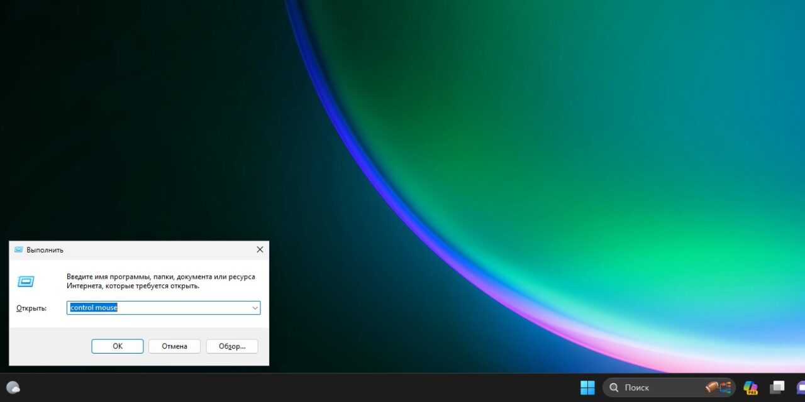Click the magnifier icon in taskbar search
805x402 pixels.
614,388
